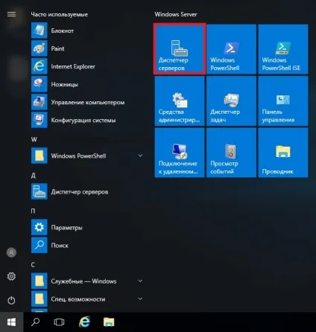Open the Служебные — Windows folder

pos(87,281)
